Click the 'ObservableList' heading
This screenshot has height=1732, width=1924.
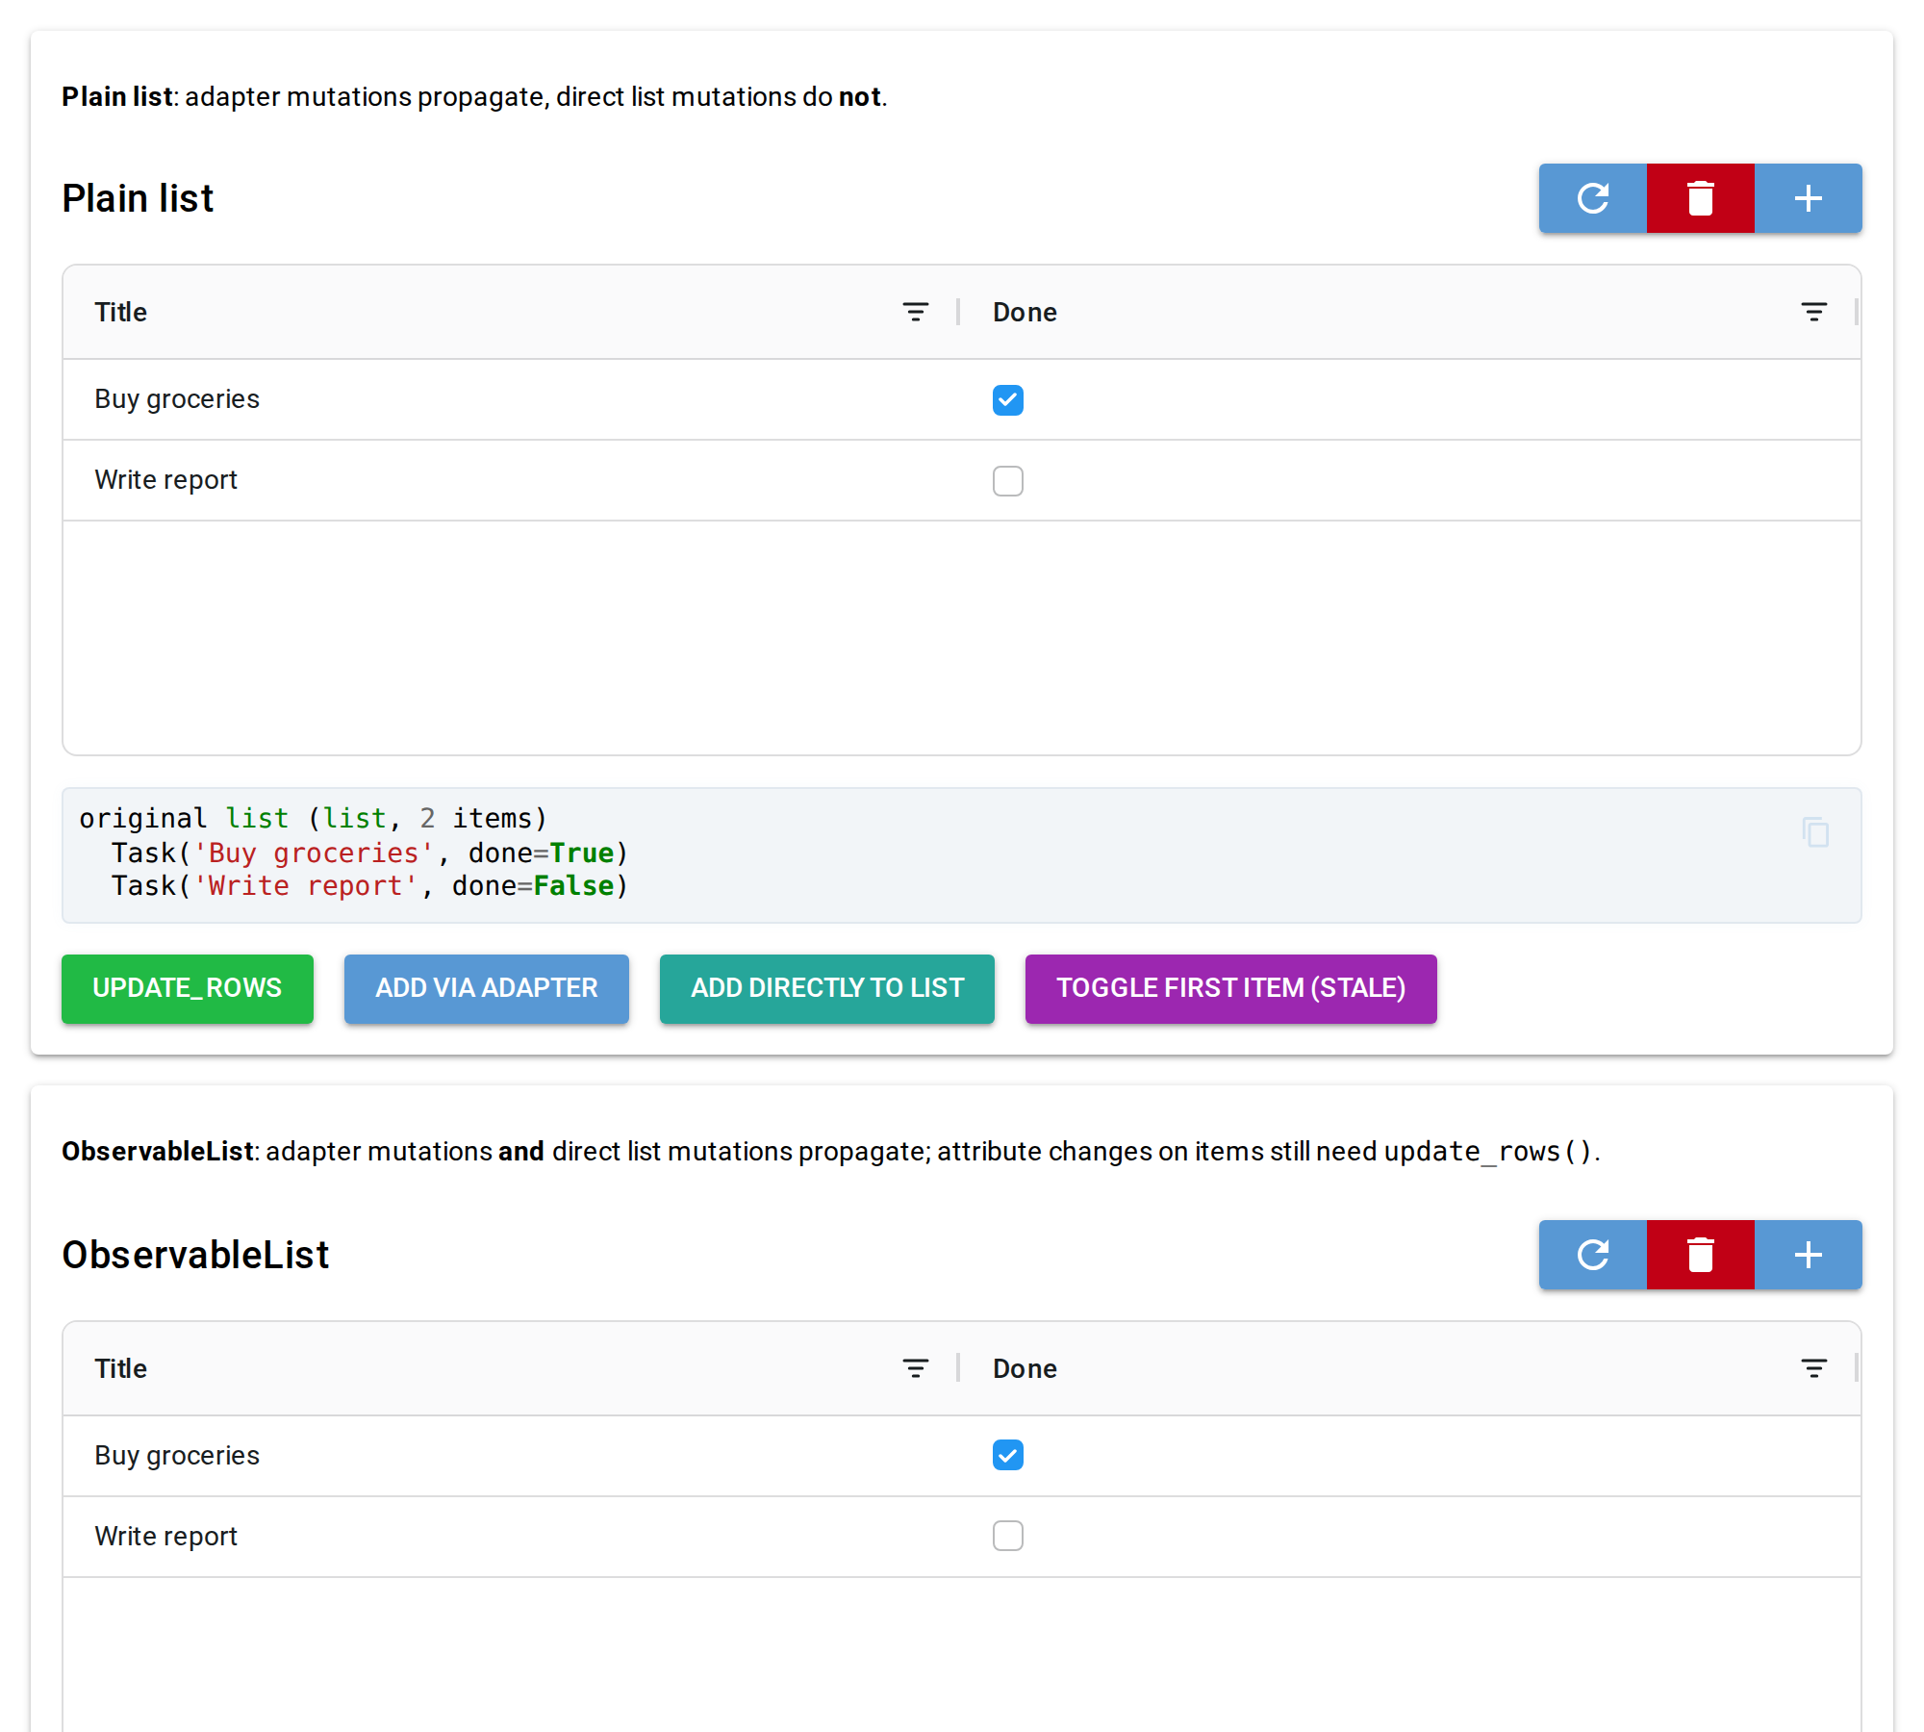[195, 1255]
